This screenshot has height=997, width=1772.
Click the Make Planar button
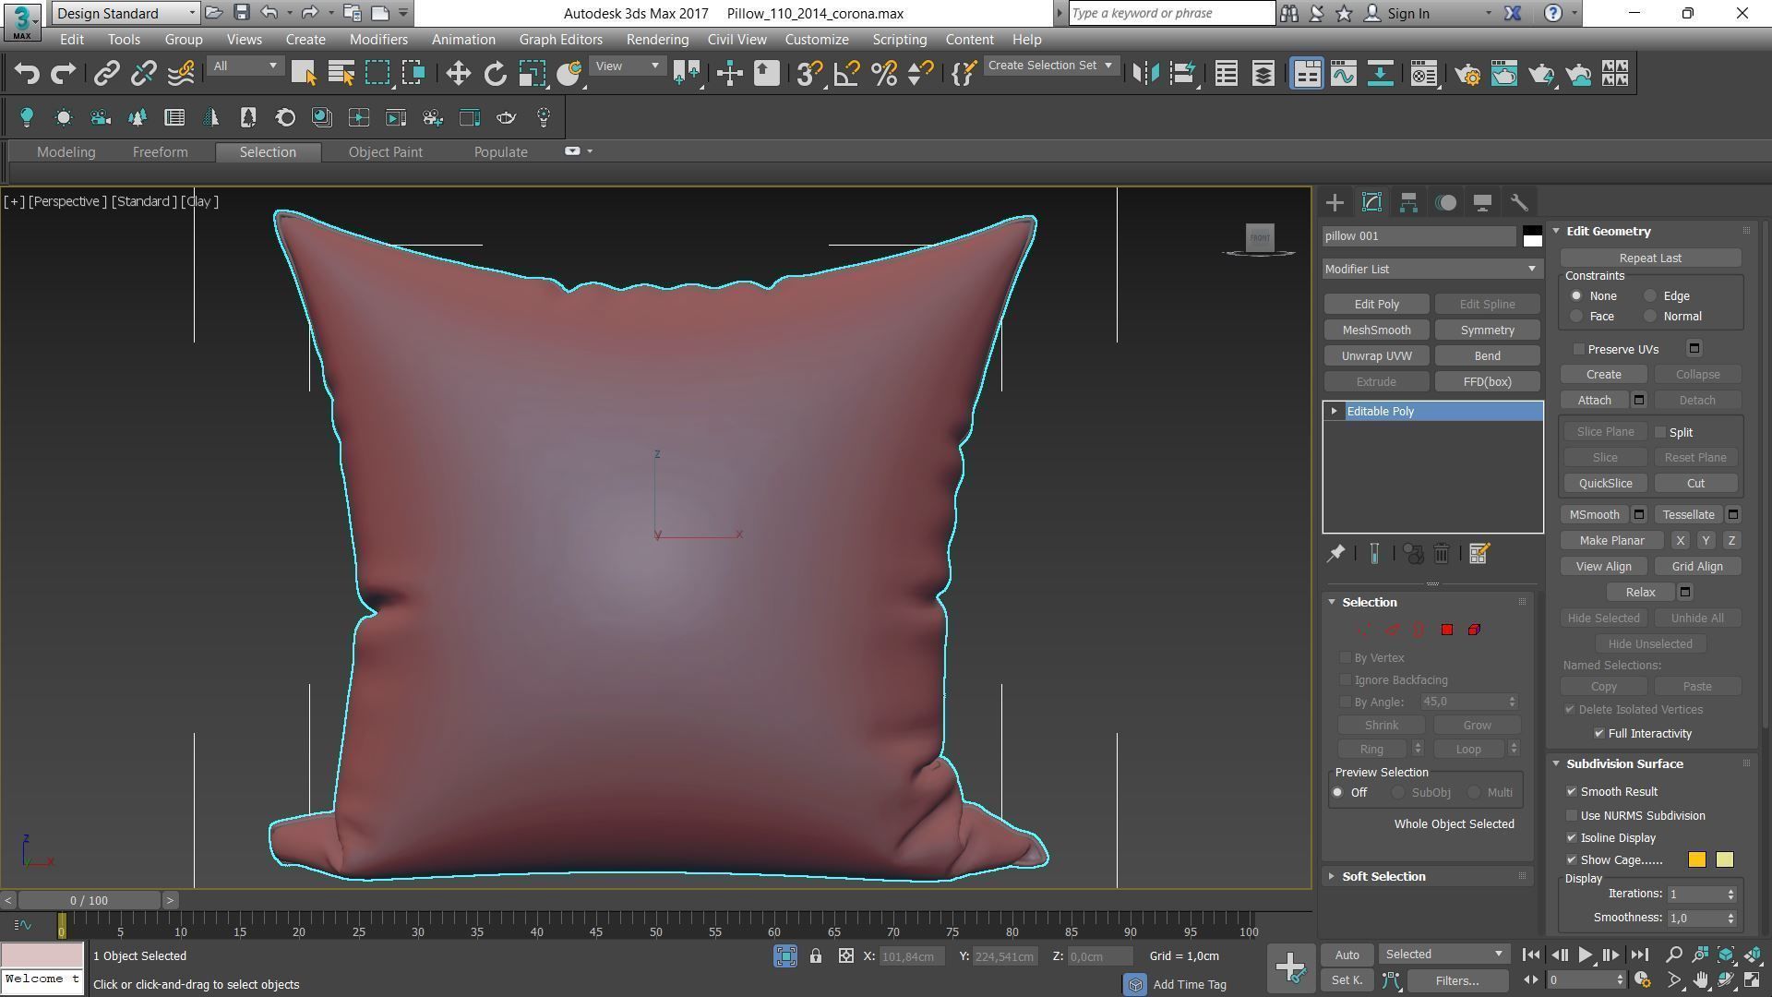click(1611, 541)
